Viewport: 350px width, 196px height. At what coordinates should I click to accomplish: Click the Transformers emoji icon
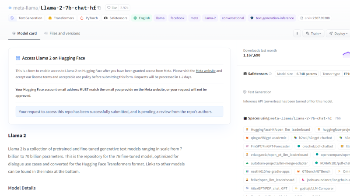pyautogui.click(x=50, y=18)
